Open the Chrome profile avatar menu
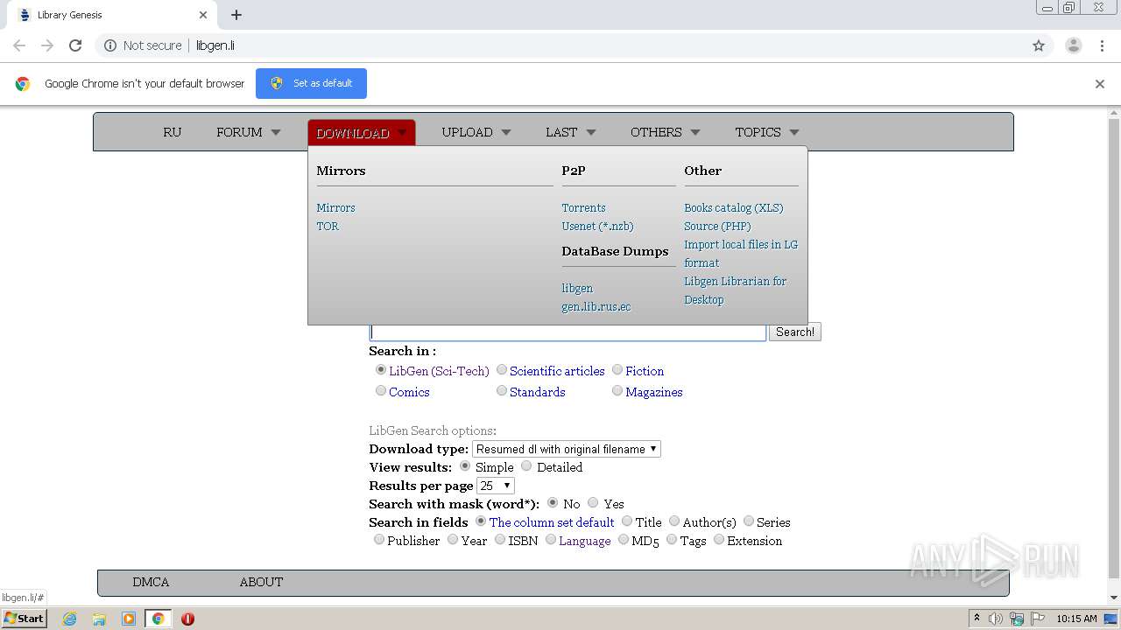Viewport: 1121px width, 630px height. click(1073, 45)
